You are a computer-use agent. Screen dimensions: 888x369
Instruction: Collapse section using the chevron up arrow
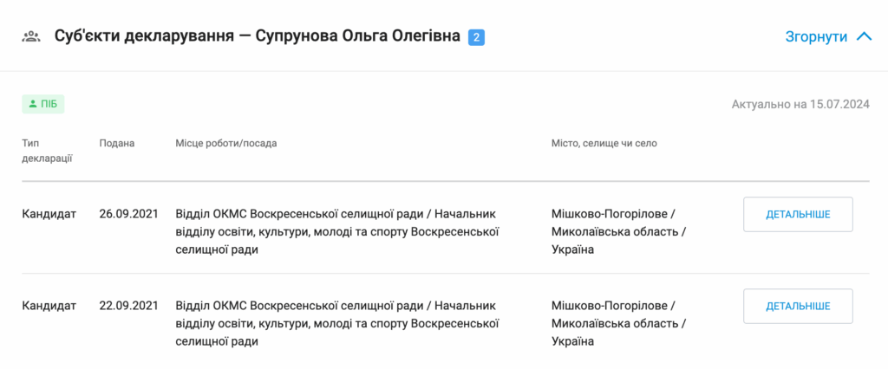863,36
